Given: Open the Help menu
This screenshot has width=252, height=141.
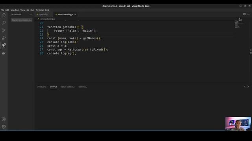Looking at the screenshot, I should coord(47,10).
